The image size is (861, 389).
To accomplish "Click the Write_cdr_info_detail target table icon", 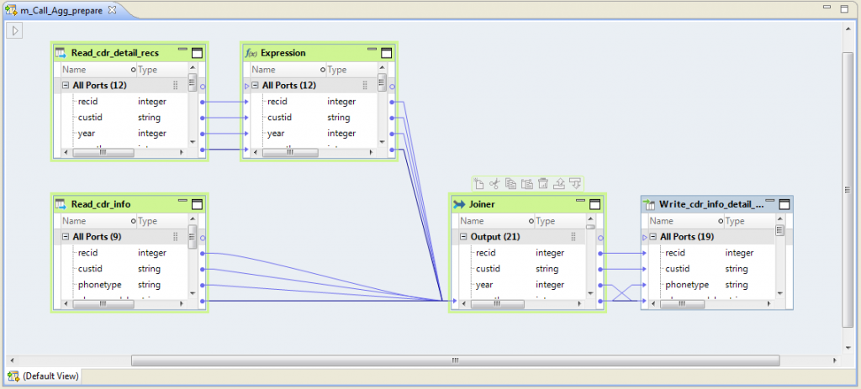I will pyautogui.click(x=650, y=205).
